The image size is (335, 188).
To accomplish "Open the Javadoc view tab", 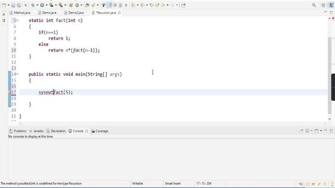I will point(36,131).
